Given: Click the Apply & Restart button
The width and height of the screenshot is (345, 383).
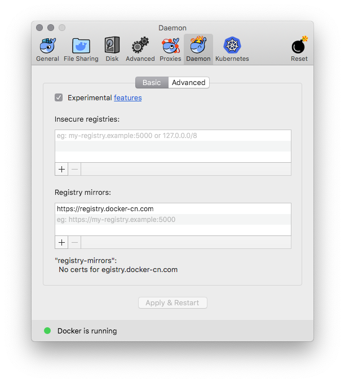Looking at the screenshot, I should coord(172,303).
